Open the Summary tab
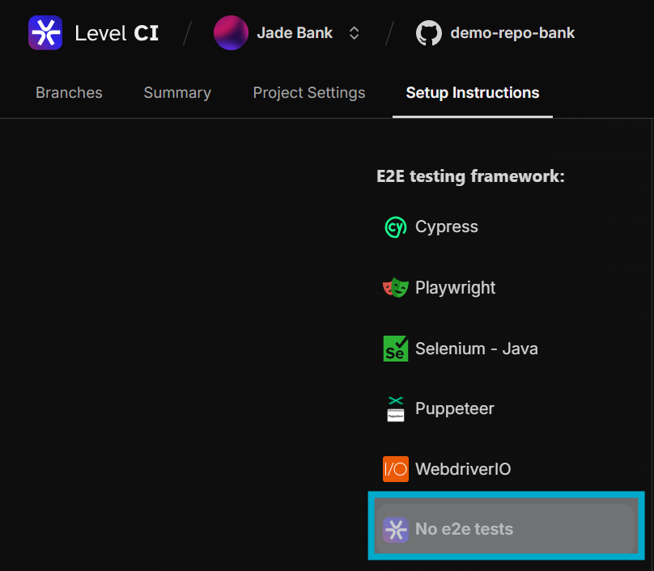 pos(177,93)
